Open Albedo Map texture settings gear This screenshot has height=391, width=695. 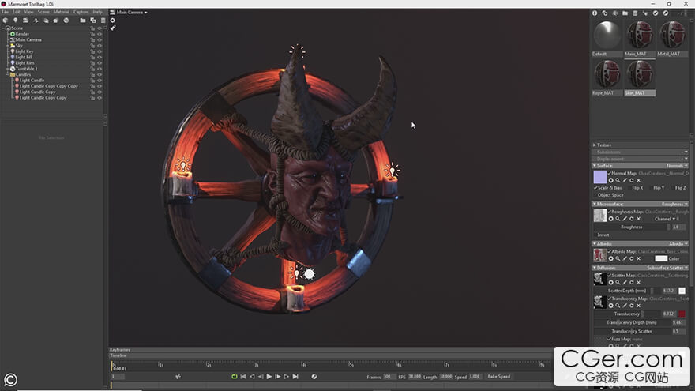pyautogui.click(x=610, y=258)
